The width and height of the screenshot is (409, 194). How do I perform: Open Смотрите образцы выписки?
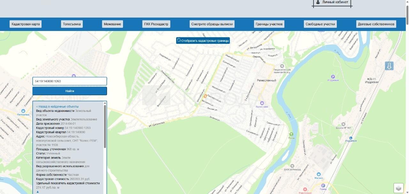[212, 24]
